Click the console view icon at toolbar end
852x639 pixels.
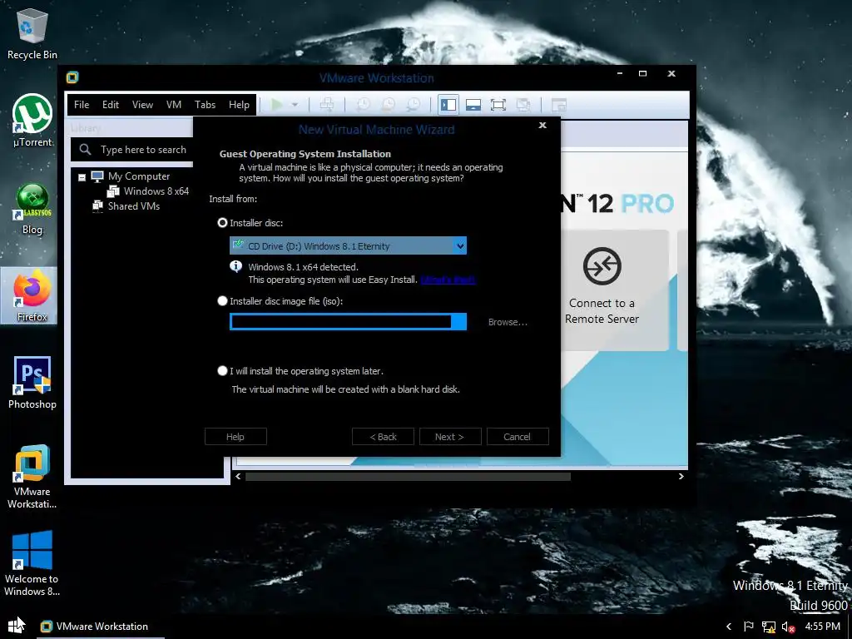coord(558,104)
